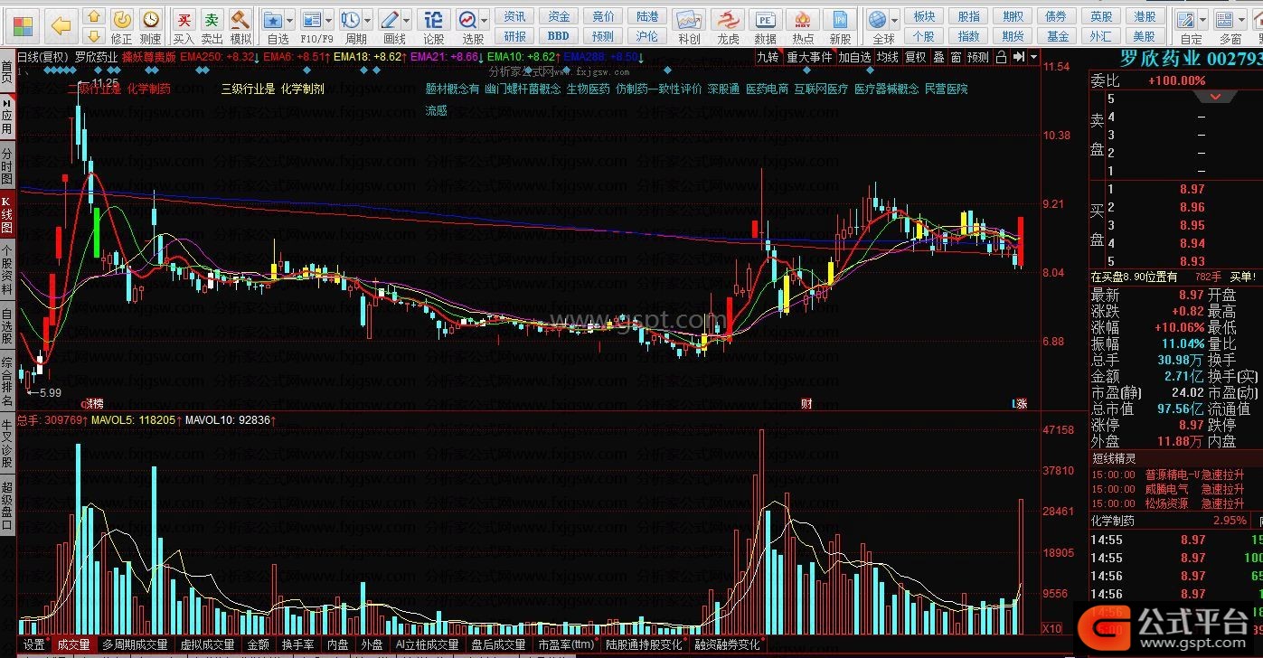Open the chart bar's rightmost dropdown arrow
The height and width of the screenshot is (658, 1263).
[1033, 56]
